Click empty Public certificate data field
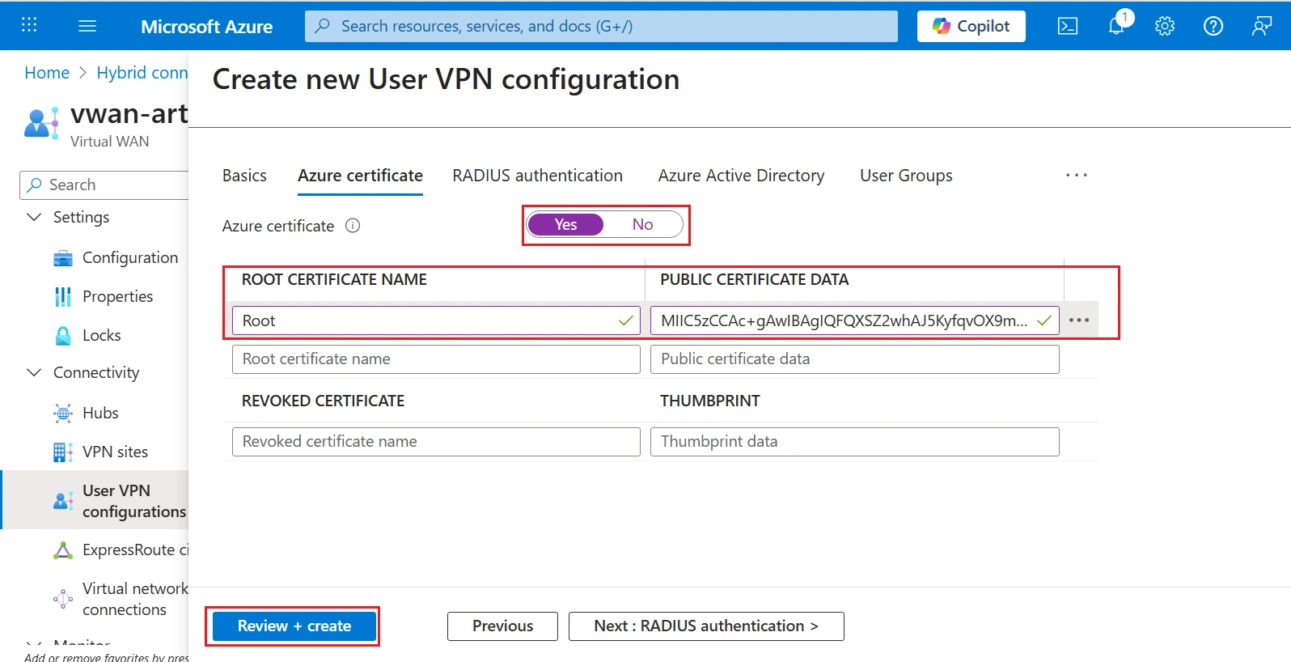 (x=855, y=359)
